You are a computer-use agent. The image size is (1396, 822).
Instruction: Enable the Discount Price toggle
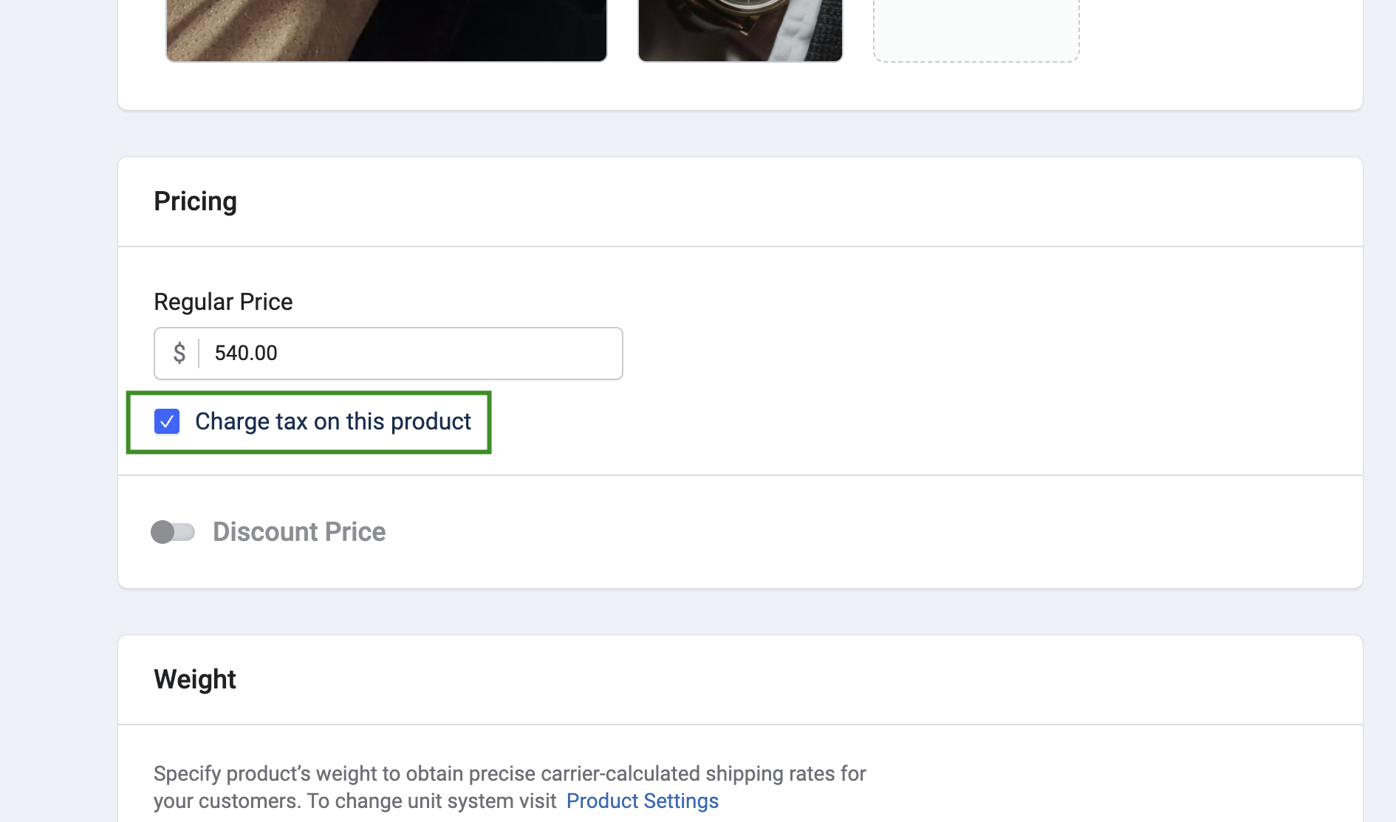coord(173,532)
